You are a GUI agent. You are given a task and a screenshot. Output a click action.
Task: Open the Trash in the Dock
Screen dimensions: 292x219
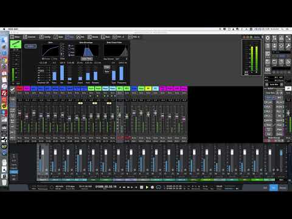[x=4, y=182]
